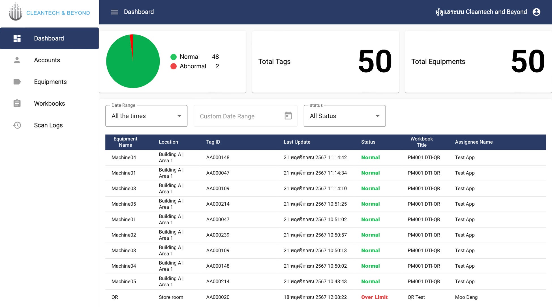This screenshot has width=552, height=307.
Task: Open the user account profile icon
Action: coord(536,12)
